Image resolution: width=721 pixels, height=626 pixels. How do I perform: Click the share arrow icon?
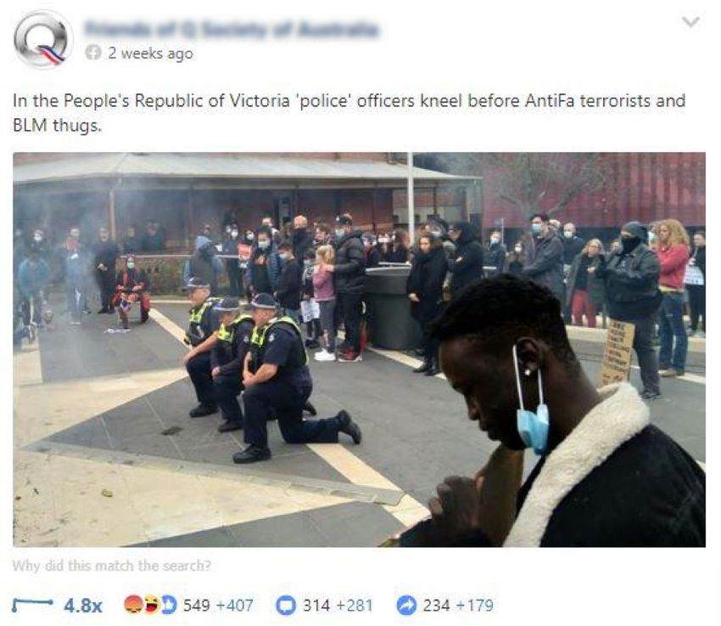pos(406,606)
